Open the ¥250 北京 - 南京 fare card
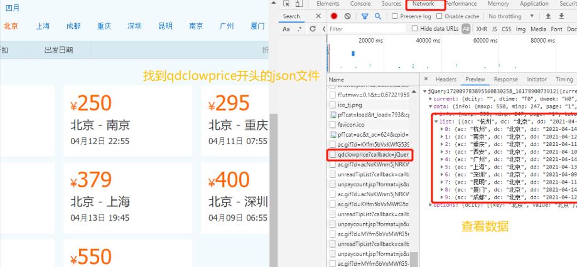 [x=127, y=121]
